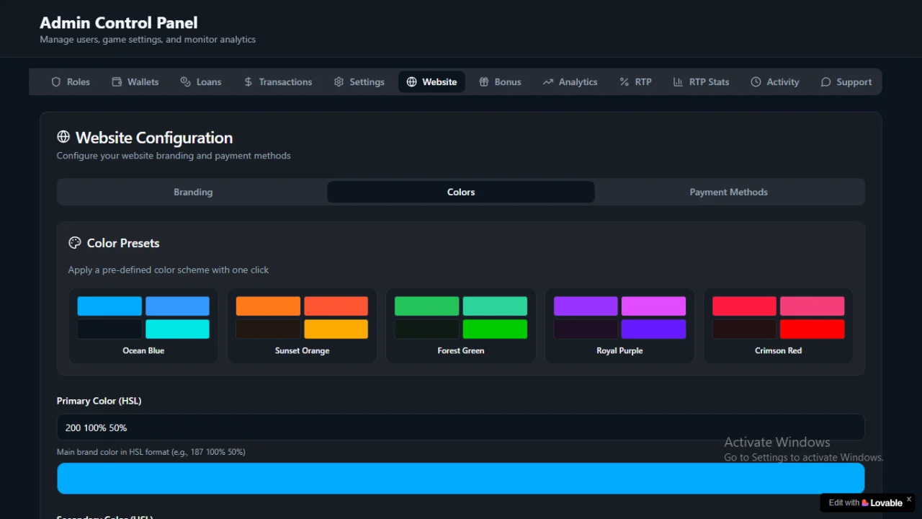Click the cyan swatch in Ocean Blue preset

177,329
